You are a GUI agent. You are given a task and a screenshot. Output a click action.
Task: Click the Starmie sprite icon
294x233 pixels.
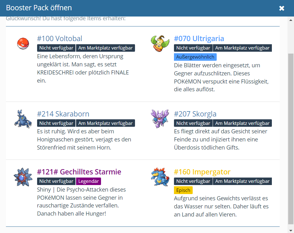click(23, 177)
